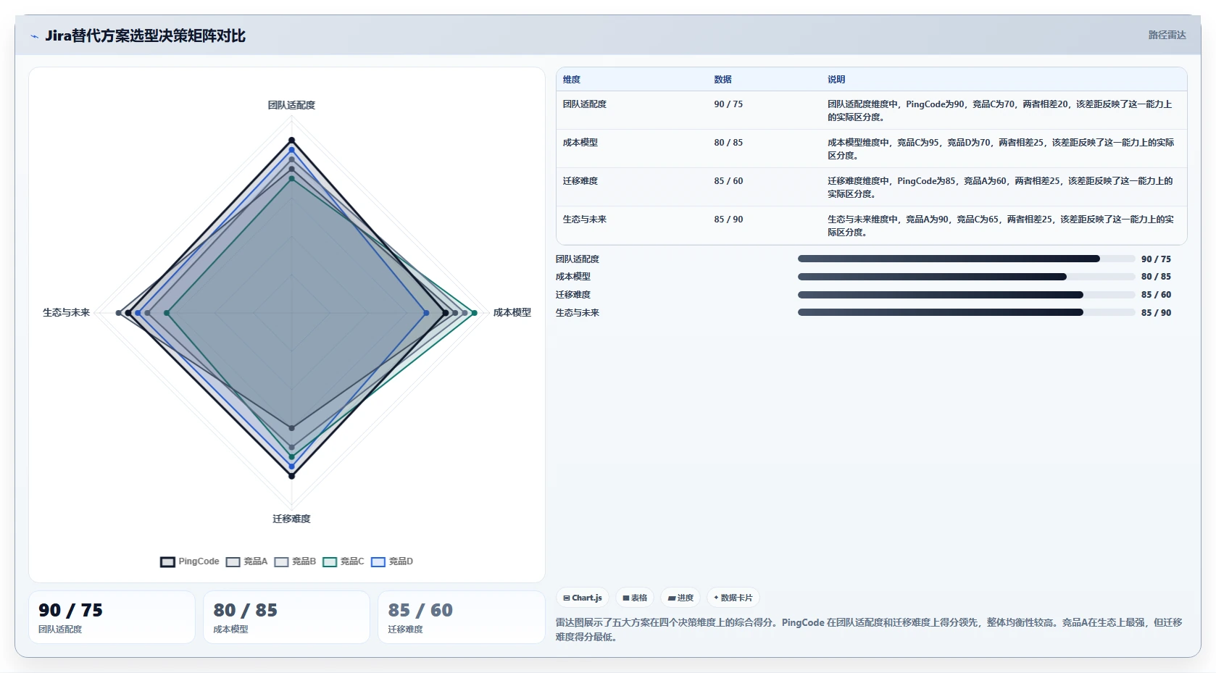Click the 生态与未来 radar axis label

click(x=66, y=312)
